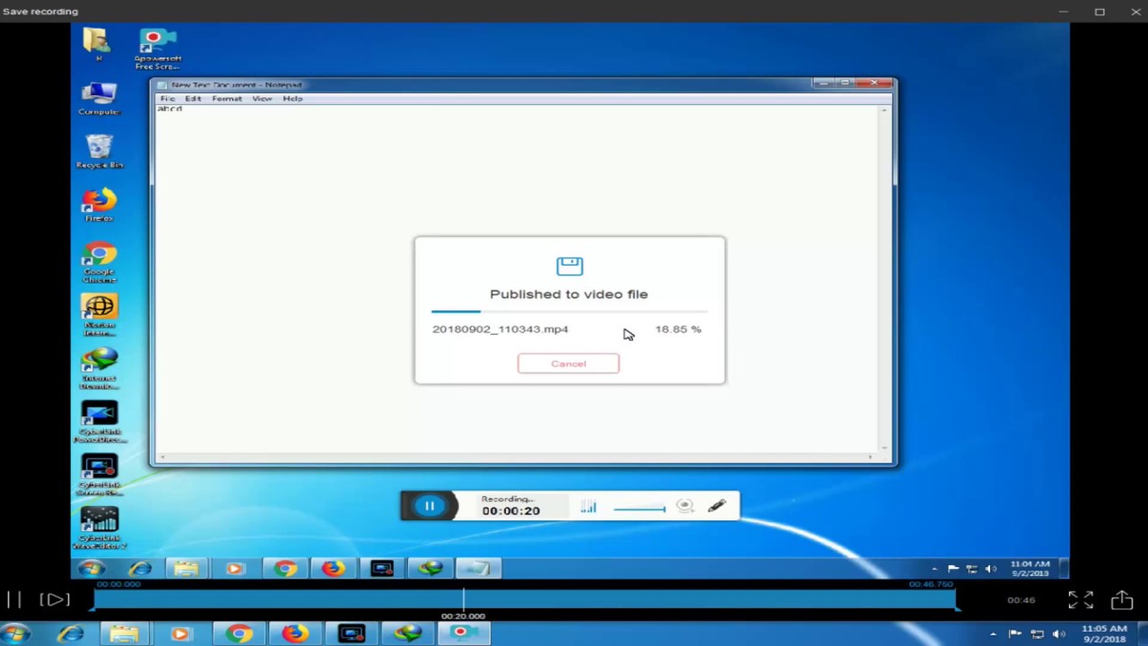Click the CyberLink PowerDirector desktop shortcut
Viewport: 1148px width, 646px height.
100,422
